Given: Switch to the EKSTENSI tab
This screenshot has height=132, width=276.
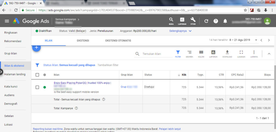Looking at the screenshot, I should pos(83,41).
